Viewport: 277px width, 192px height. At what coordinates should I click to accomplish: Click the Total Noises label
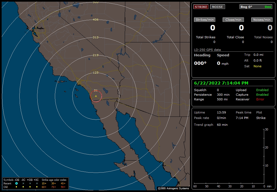263,37
